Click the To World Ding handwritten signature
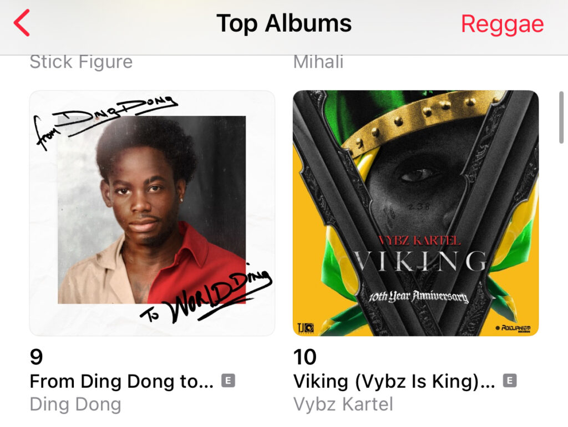 tap(206, 295)
